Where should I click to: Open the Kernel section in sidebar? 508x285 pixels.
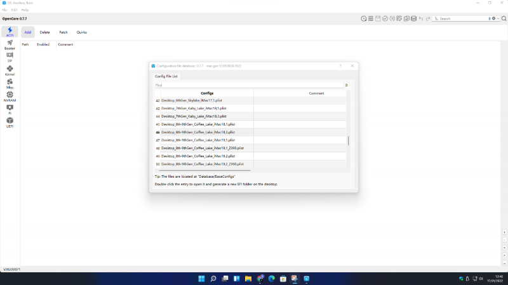[x=10, y=70]
